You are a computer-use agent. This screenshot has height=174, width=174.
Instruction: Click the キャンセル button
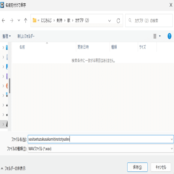[x=161, y=167]
